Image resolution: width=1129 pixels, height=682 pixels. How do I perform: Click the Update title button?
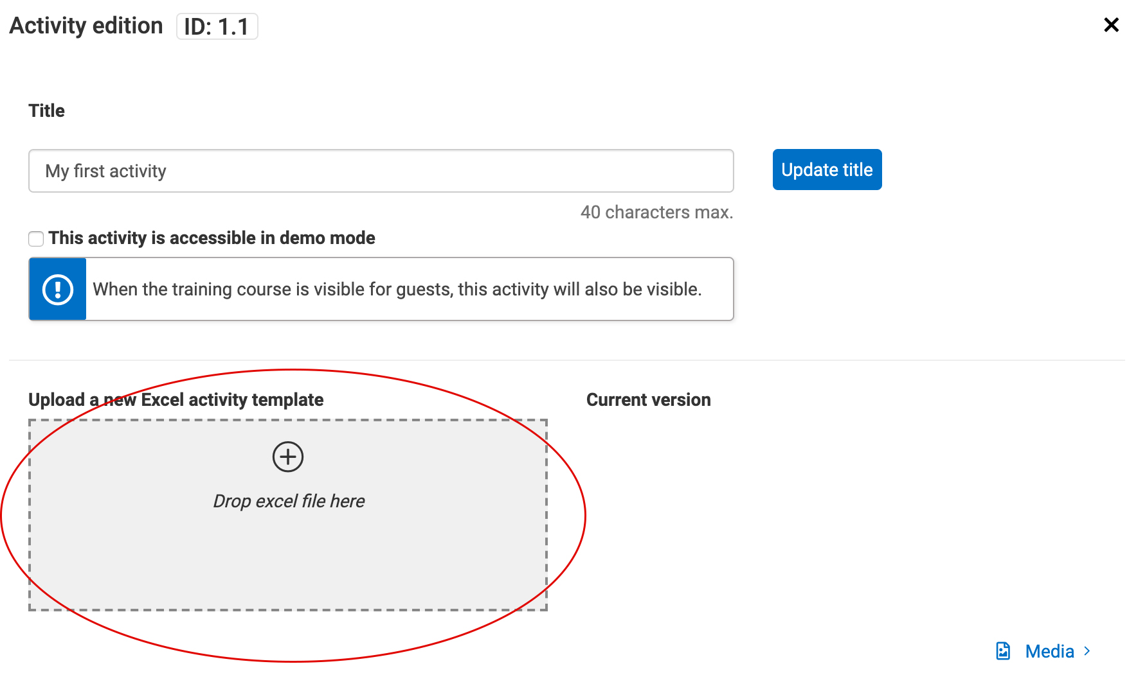pyautogui.click(x=827, y=170)
